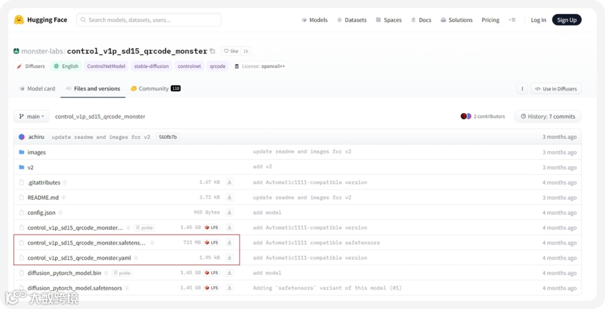View the 2 contributors list

coord(483,116)
